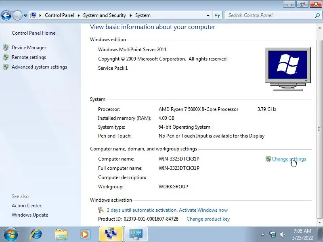This screenshot has width=323, height=242.
Task: Select Control Panel in the address breadcrumb
Action: click(x=59, y=15)
